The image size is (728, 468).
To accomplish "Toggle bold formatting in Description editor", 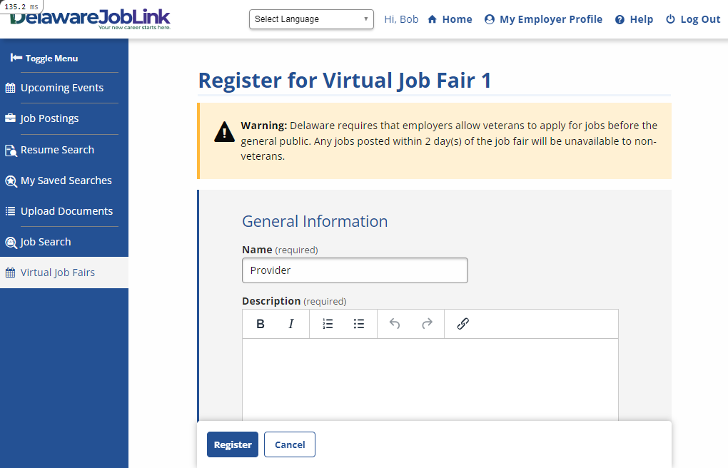I will point(261,324).
